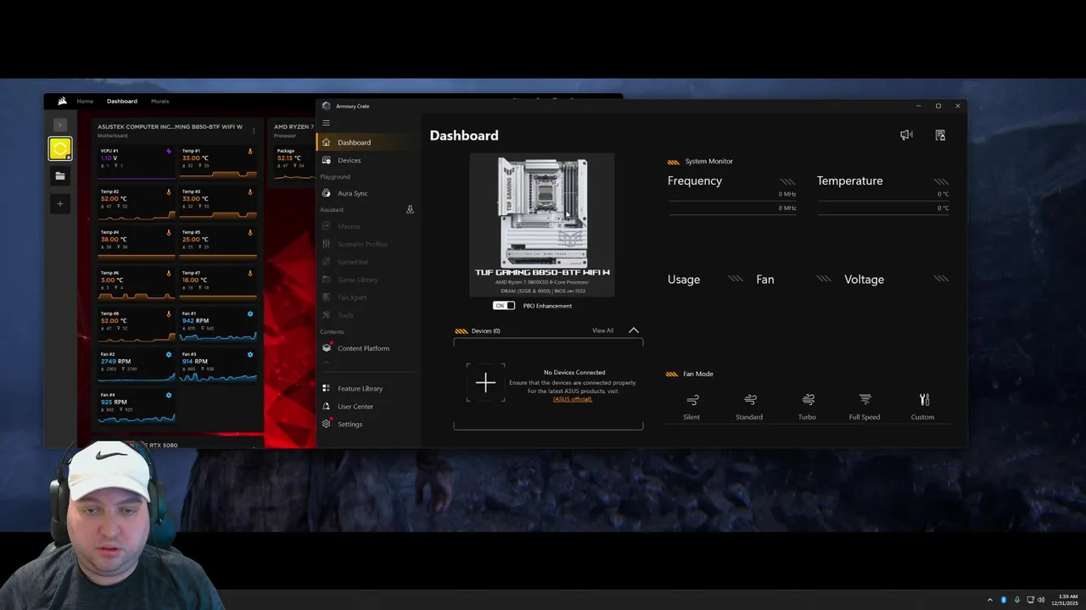The width and height of the screenshot is (1086, 610).
Task: Select Standard fan mode
Action: (x=749, y=407)
